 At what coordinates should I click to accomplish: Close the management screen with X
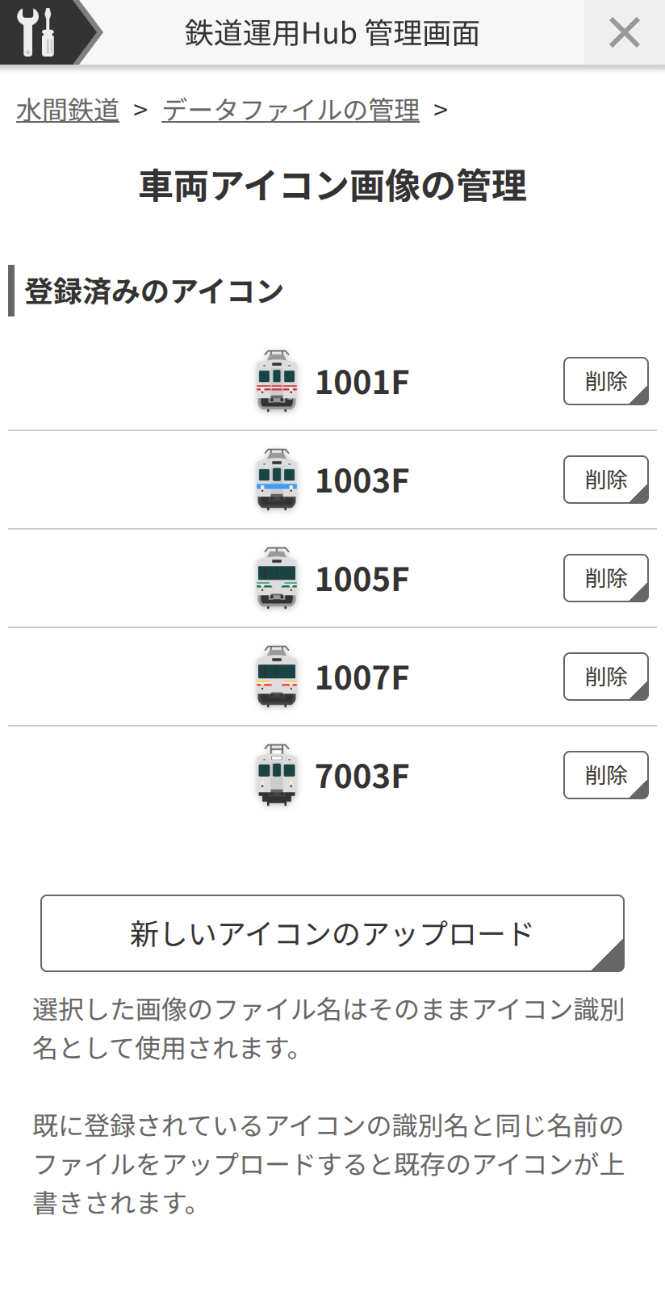click(x=624, y=33)
